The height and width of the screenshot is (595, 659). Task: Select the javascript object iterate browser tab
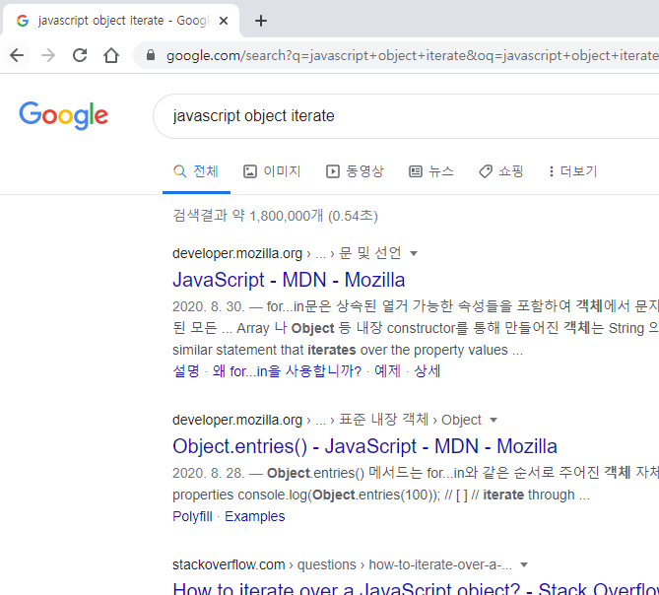pos(121,21)
